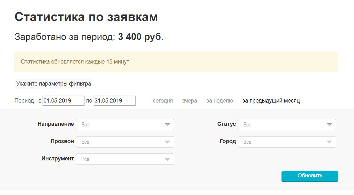Click the Статистика по заявкам heading
354x195 pixels.
point(86,17)
